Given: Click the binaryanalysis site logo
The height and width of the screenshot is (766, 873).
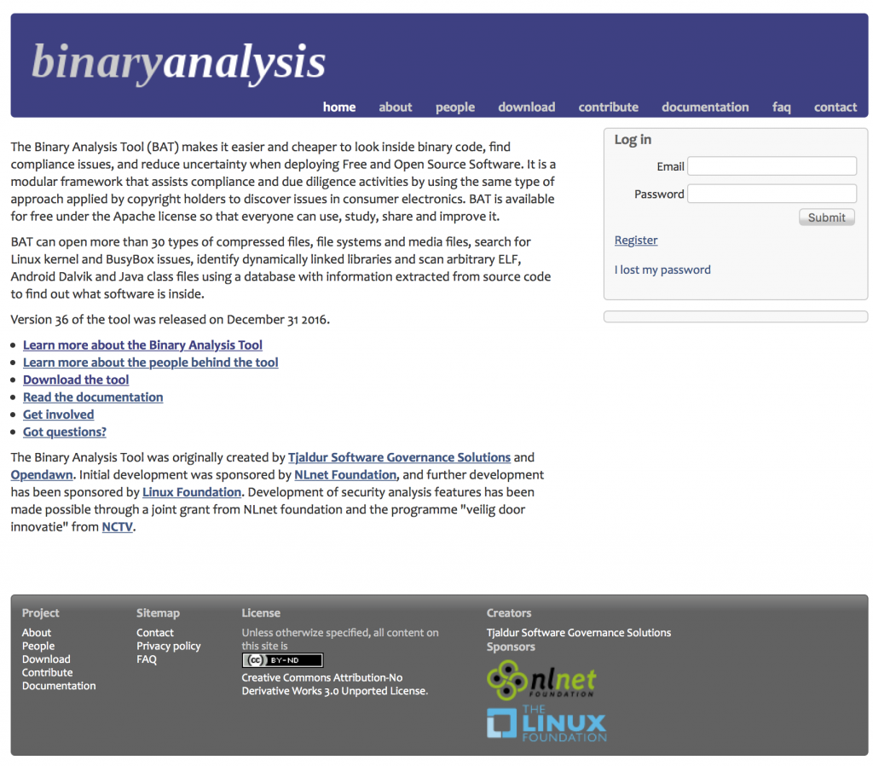Looking at the screenshot, I should (x=178, y=62).
